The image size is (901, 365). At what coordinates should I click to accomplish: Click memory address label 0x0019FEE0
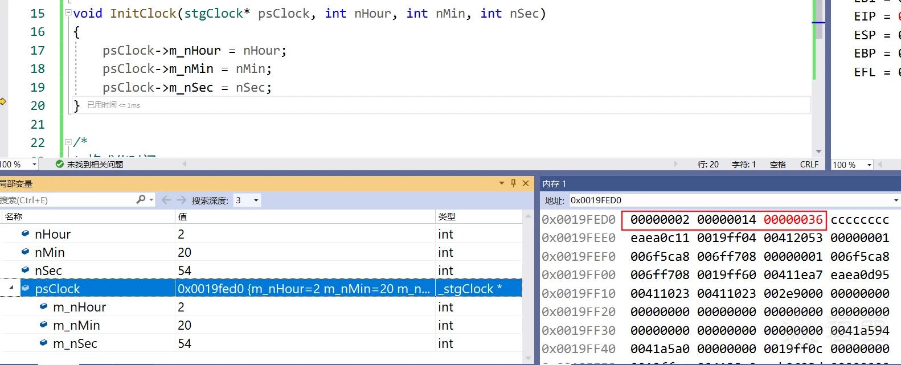coord(578,237)
